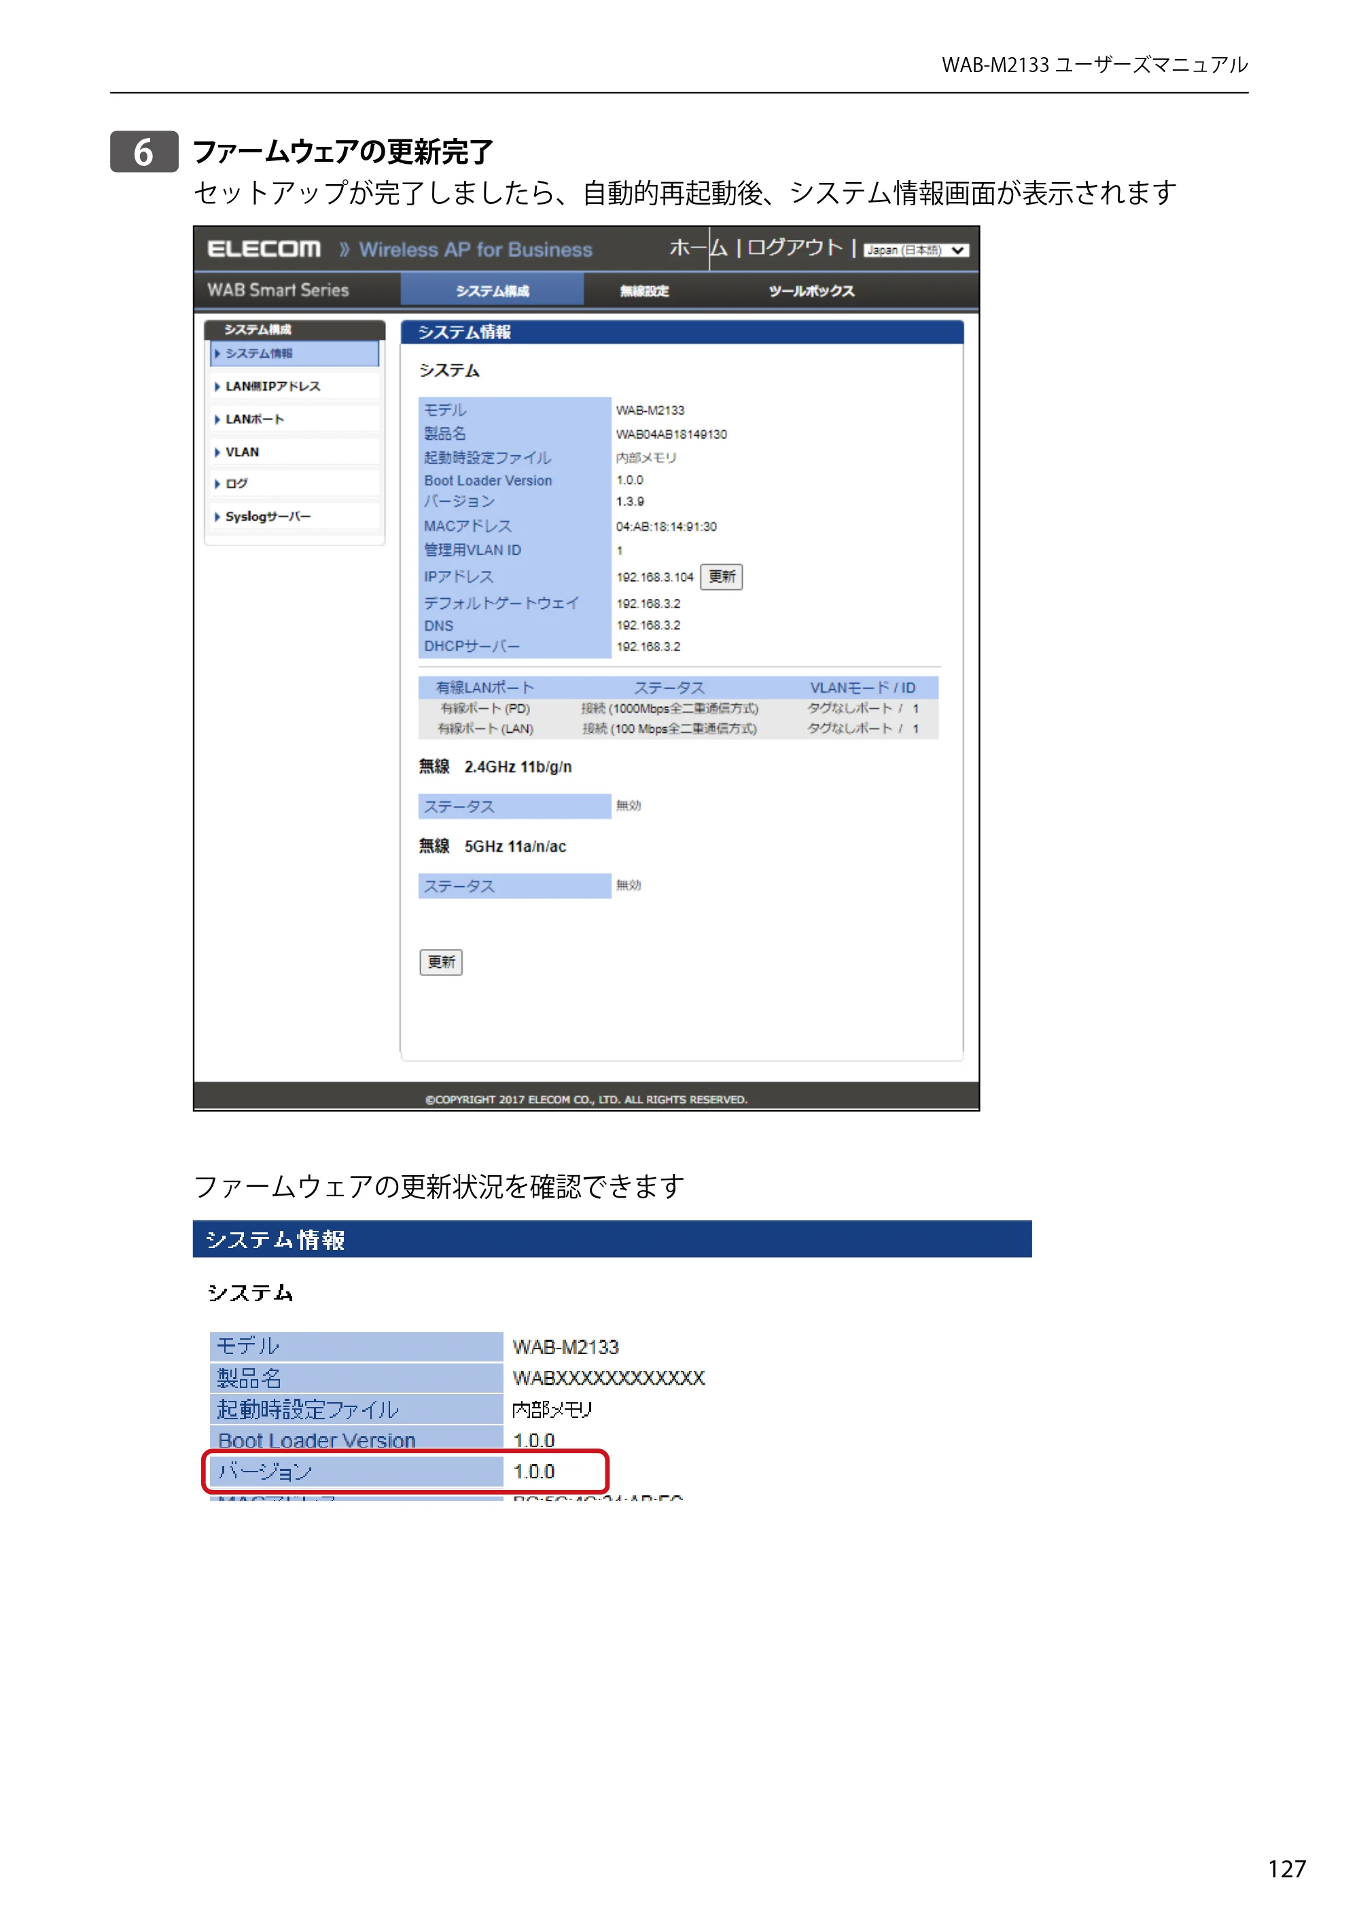Click the ログアウト link
The width and height of the screenshot is (1359, 1929).
794,248
